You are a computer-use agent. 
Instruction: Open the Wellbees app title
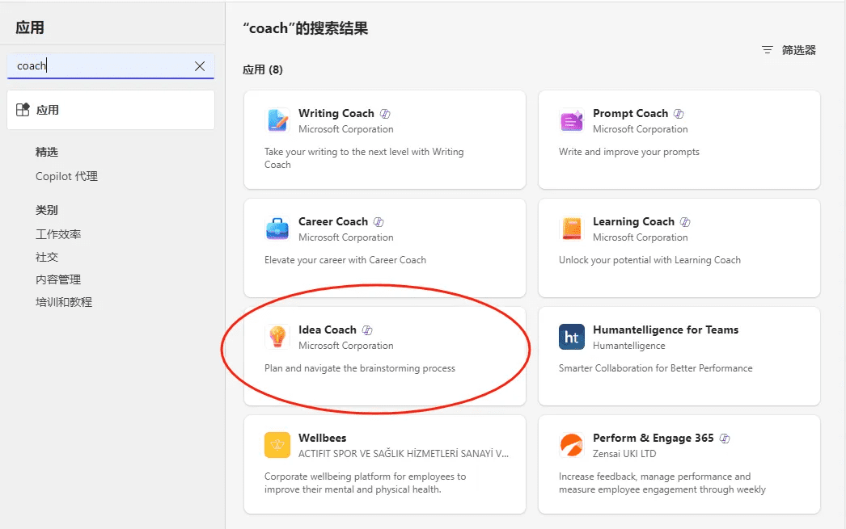(322, 438)
